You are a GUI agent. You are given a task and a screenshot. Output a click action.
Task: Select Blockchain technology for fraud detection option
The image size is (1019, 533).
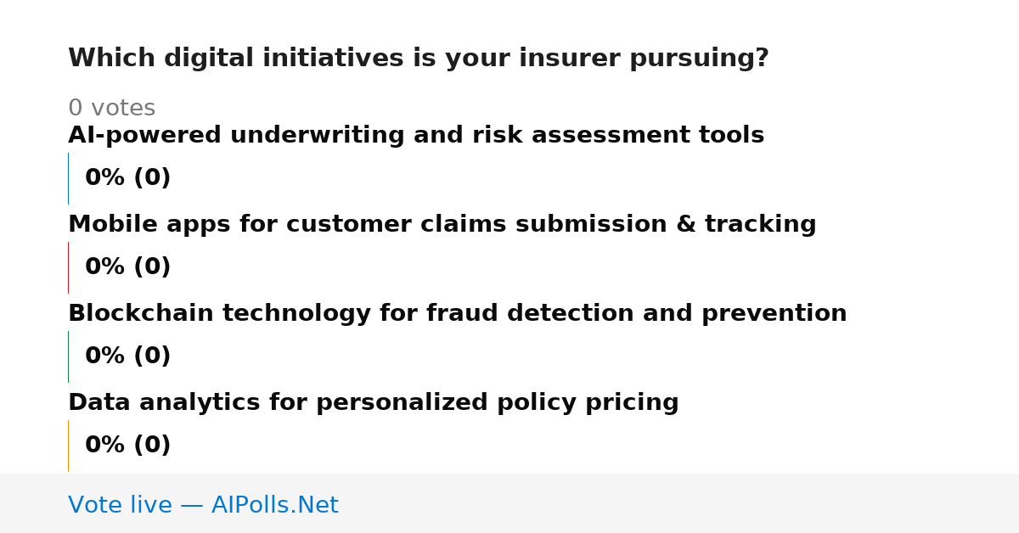[457, 314]
